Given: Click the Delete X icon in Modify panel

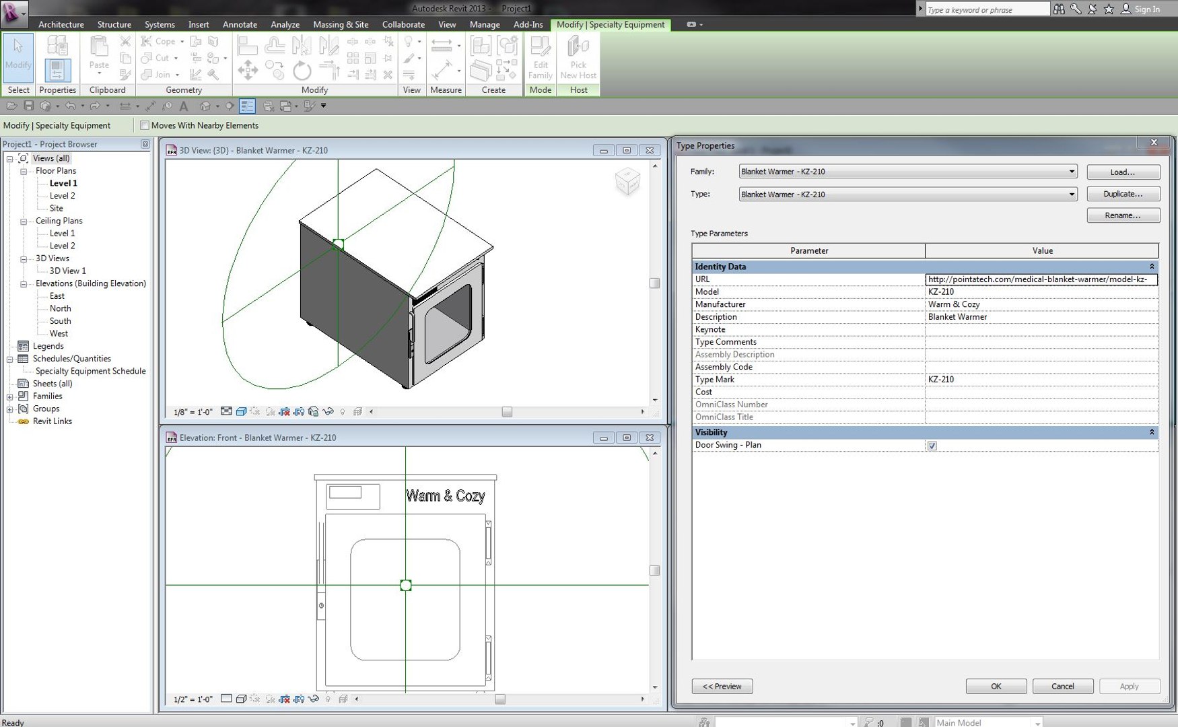Looking at the screenshot, I should tap(388, 75).
